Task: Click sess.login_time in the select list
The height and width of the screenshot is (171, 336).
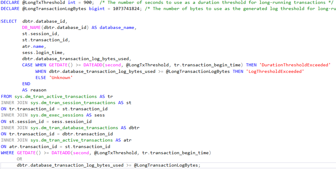Action: click(42, 52)
